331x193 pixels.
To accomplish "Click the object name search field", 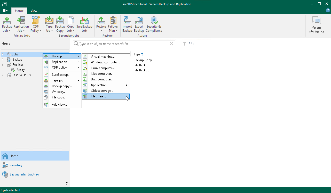I will (121, 44).
